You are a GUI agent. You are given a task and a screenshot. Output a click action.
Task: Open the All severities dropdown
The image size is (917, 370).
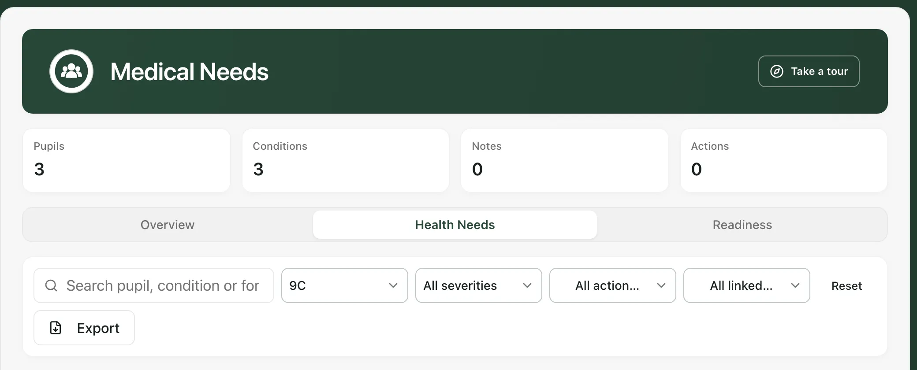click(479, 285)
